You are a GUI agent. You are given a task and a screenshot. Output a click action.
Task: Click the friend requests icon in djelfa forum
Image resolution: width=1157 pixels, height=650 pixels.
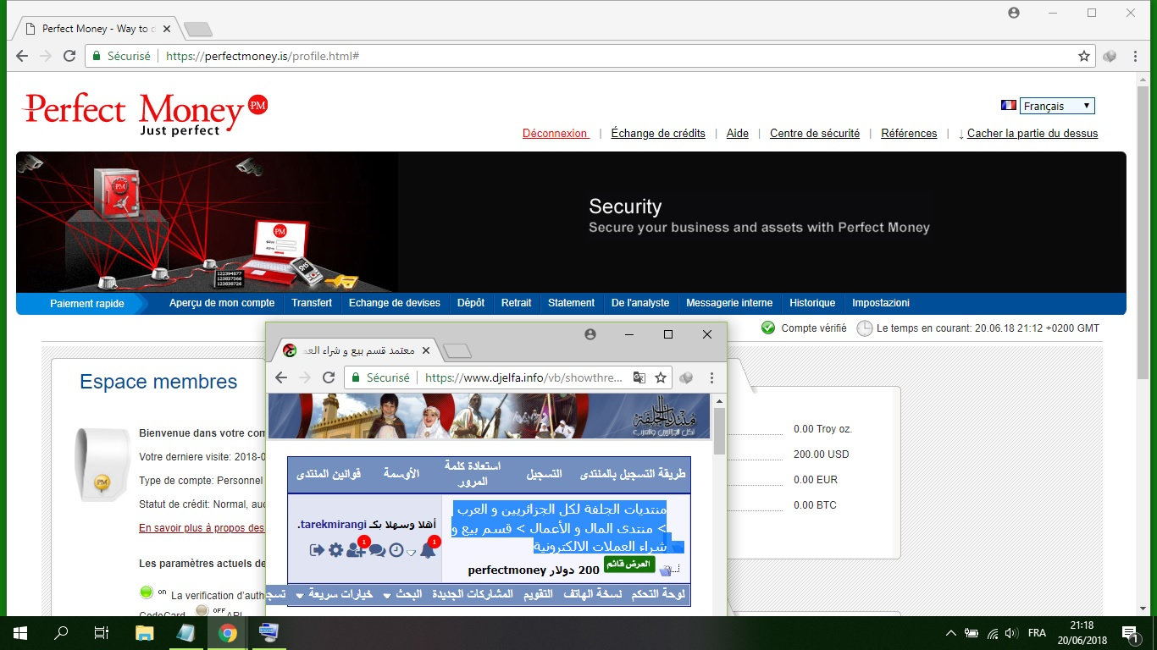[x=356, y=550]
